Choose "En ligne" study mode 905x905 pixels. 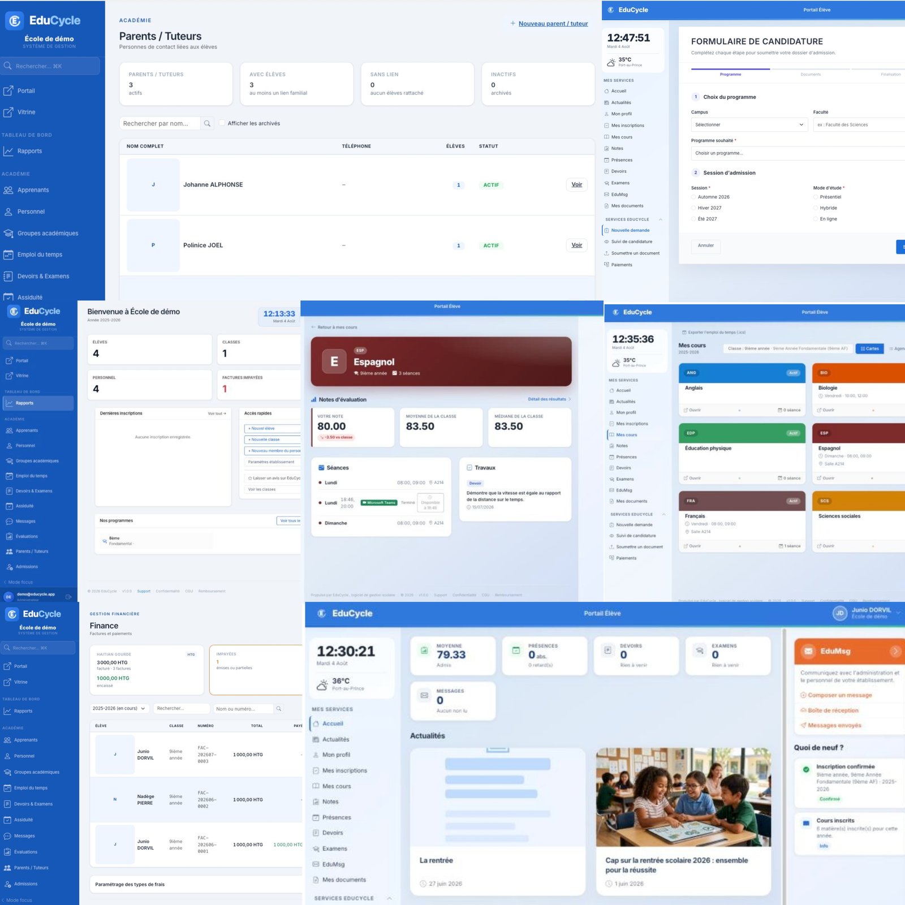coord(816,219)
